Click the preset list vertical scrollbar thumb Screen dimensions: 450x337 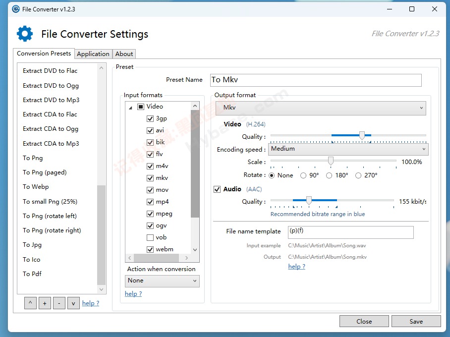pyautogui.click(x=101, y=235)
